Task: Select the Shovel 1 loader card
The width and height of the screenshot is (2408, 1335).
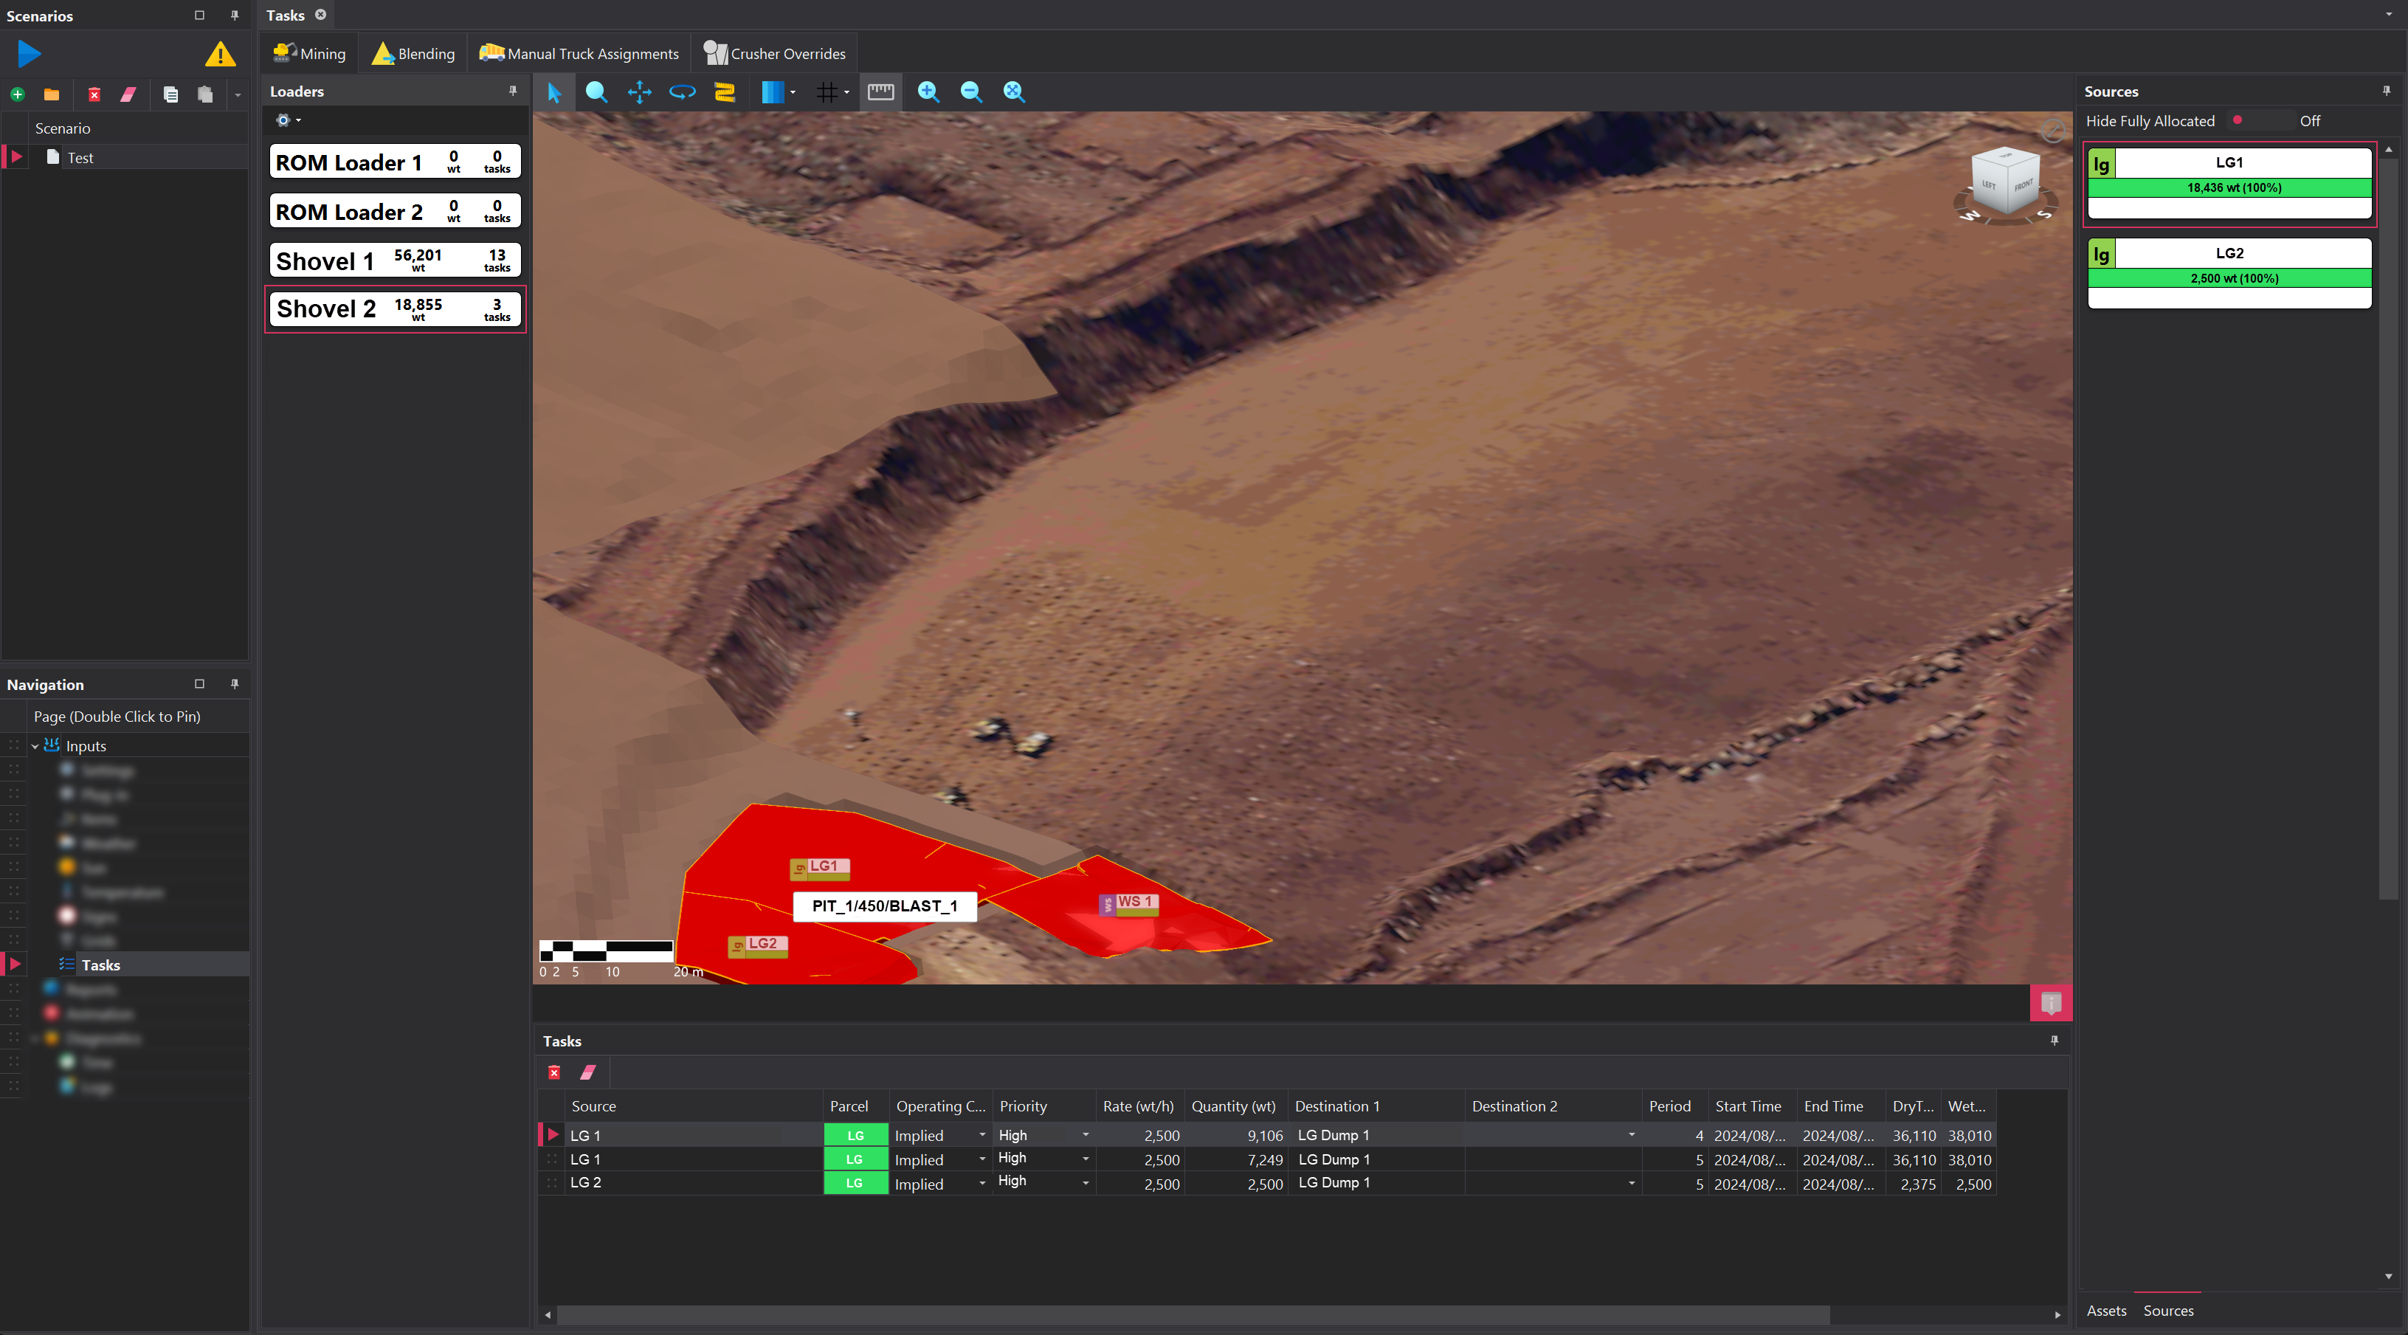Action: click(x=395, y=260)
